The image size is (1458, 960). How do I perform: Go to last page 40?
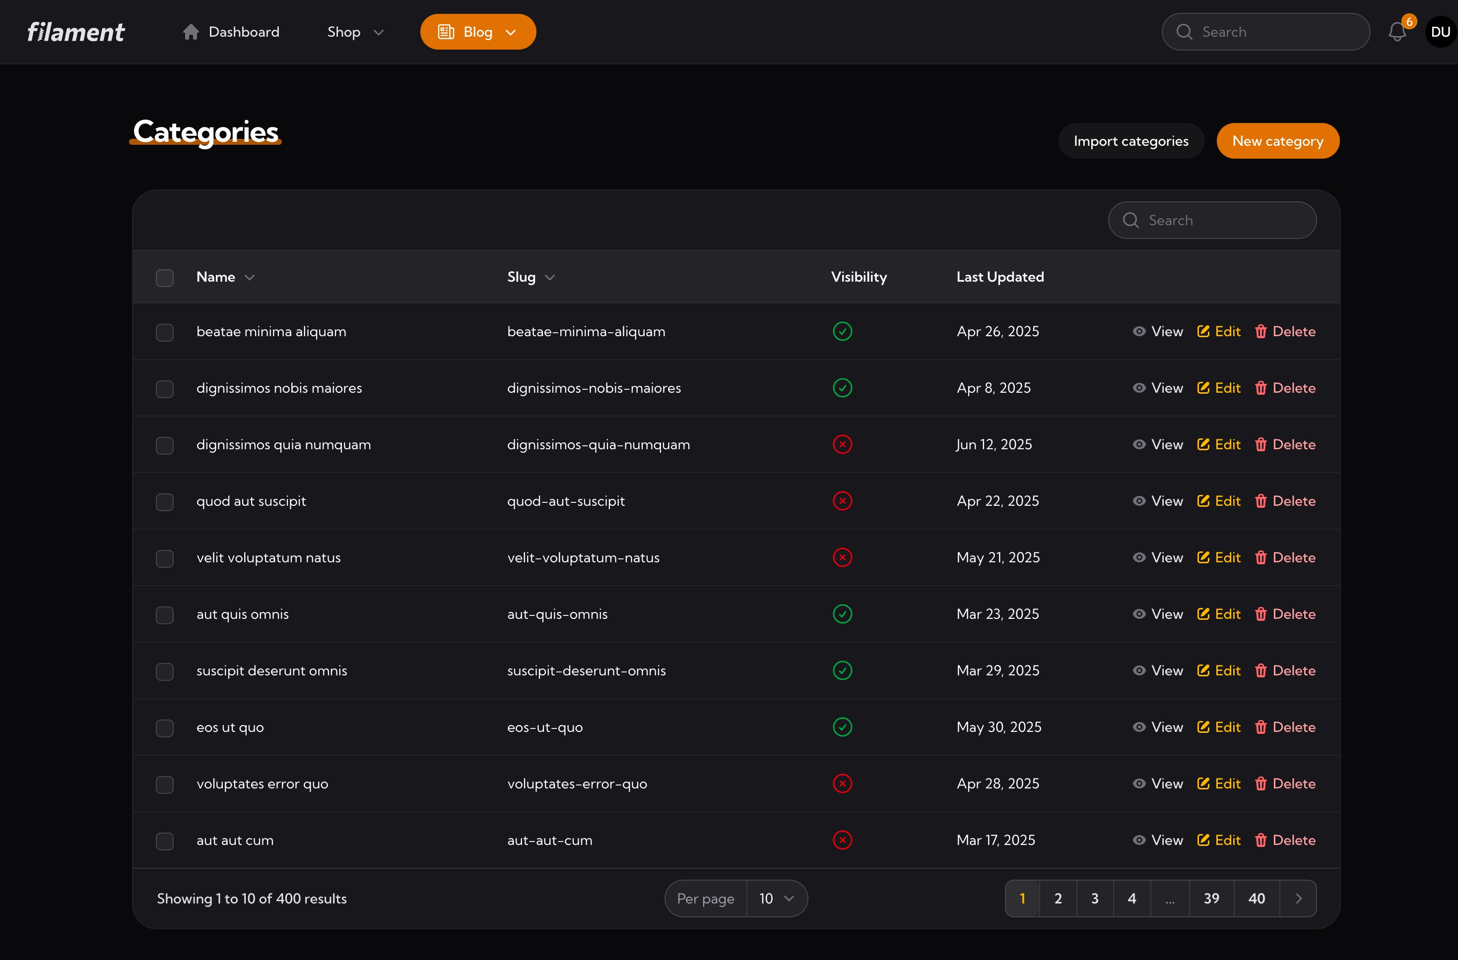click(x=1257, y=898)
